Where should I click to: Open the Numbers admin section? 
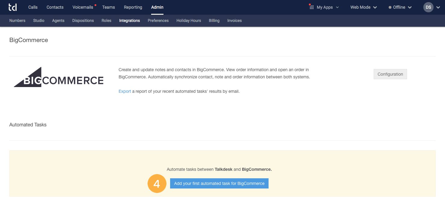point(17,20)
